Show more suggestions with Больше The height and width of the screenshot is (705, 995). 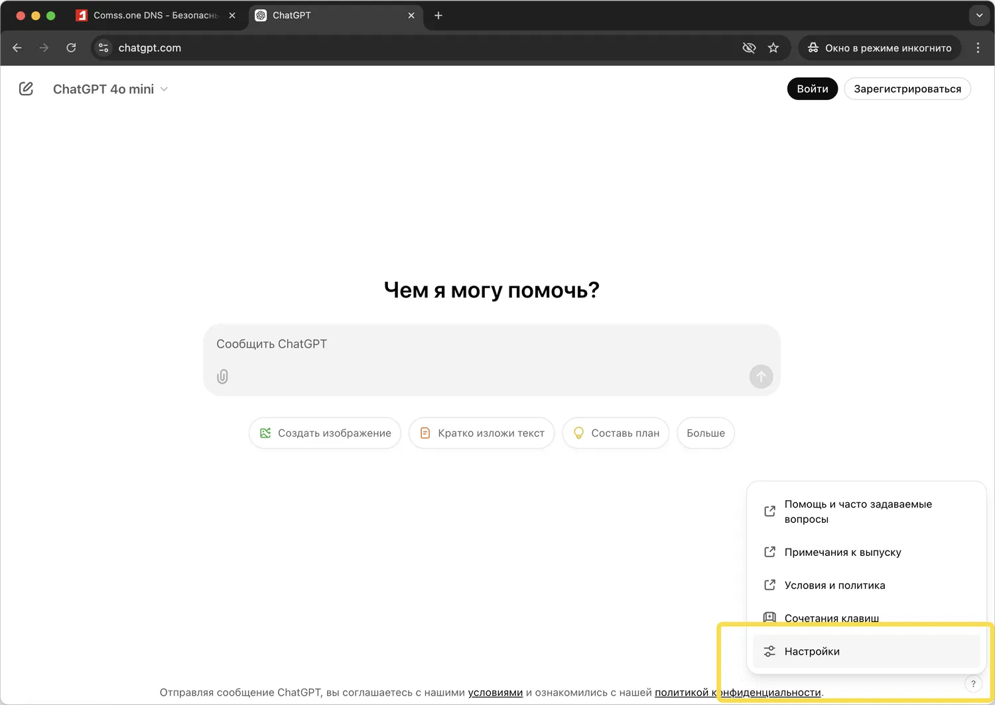(x=706, y=433)
